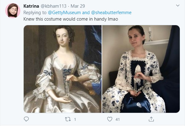Visit the @sheabutterfemme mention
The image size is (185, 126).
[x=112, y=12]
